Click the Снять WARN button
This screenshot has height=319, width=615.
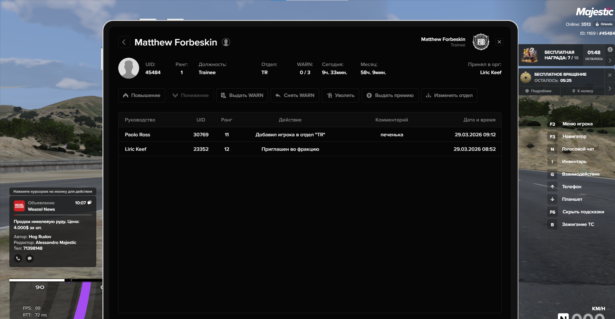(295, 95)
